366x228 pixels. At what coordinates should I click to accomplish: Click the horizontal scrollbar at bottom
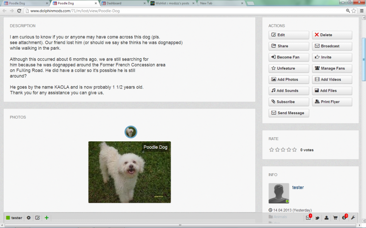point(180,225)
